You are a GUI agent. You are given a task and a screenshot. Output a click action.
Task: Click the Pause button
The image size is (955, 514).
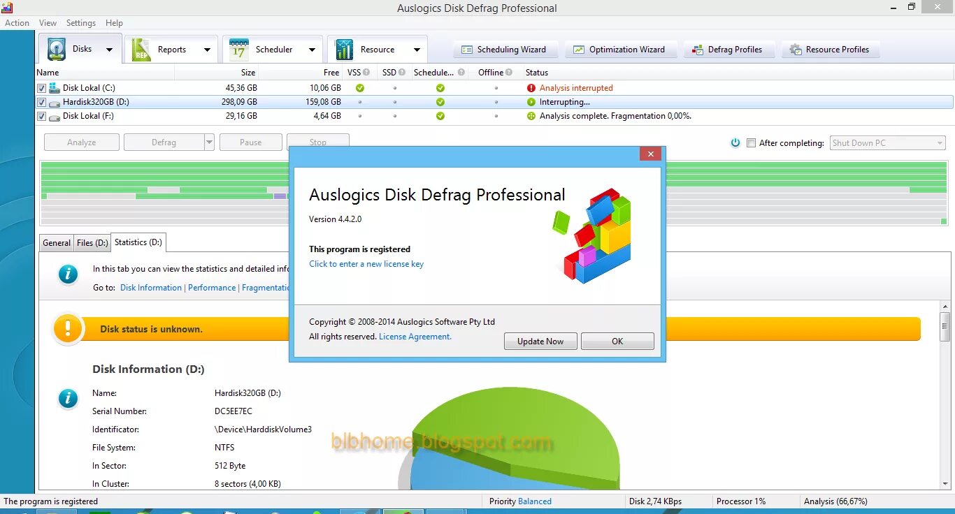click(x=251, y=142)
